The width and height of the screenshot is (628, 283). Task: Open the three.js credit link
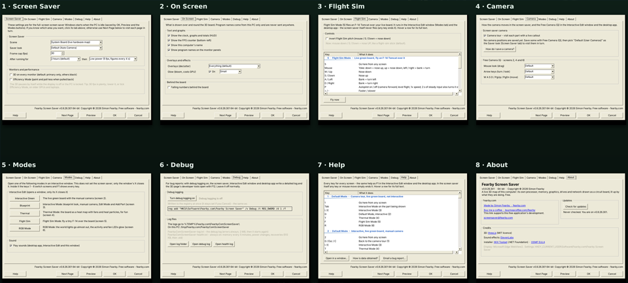tap(492, 233)
